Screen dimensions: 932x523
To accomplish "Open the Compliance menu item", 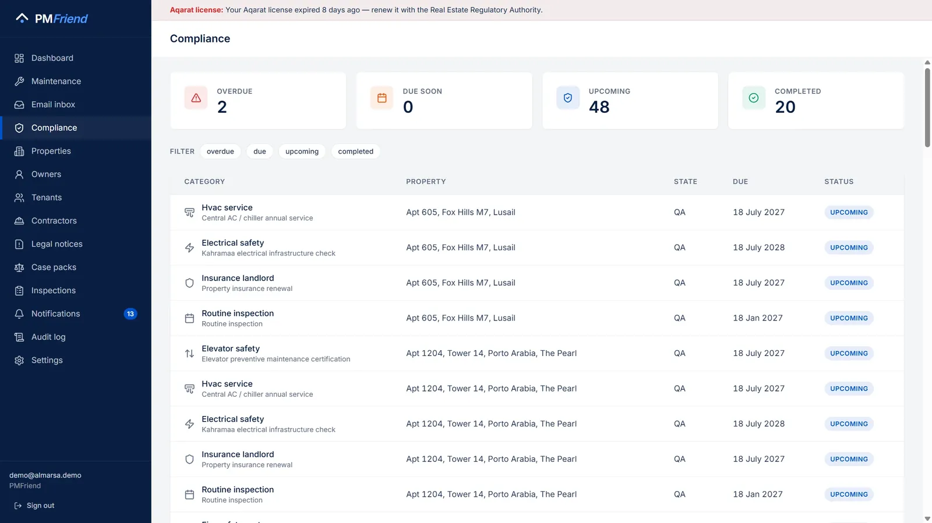I will [76, 128].
